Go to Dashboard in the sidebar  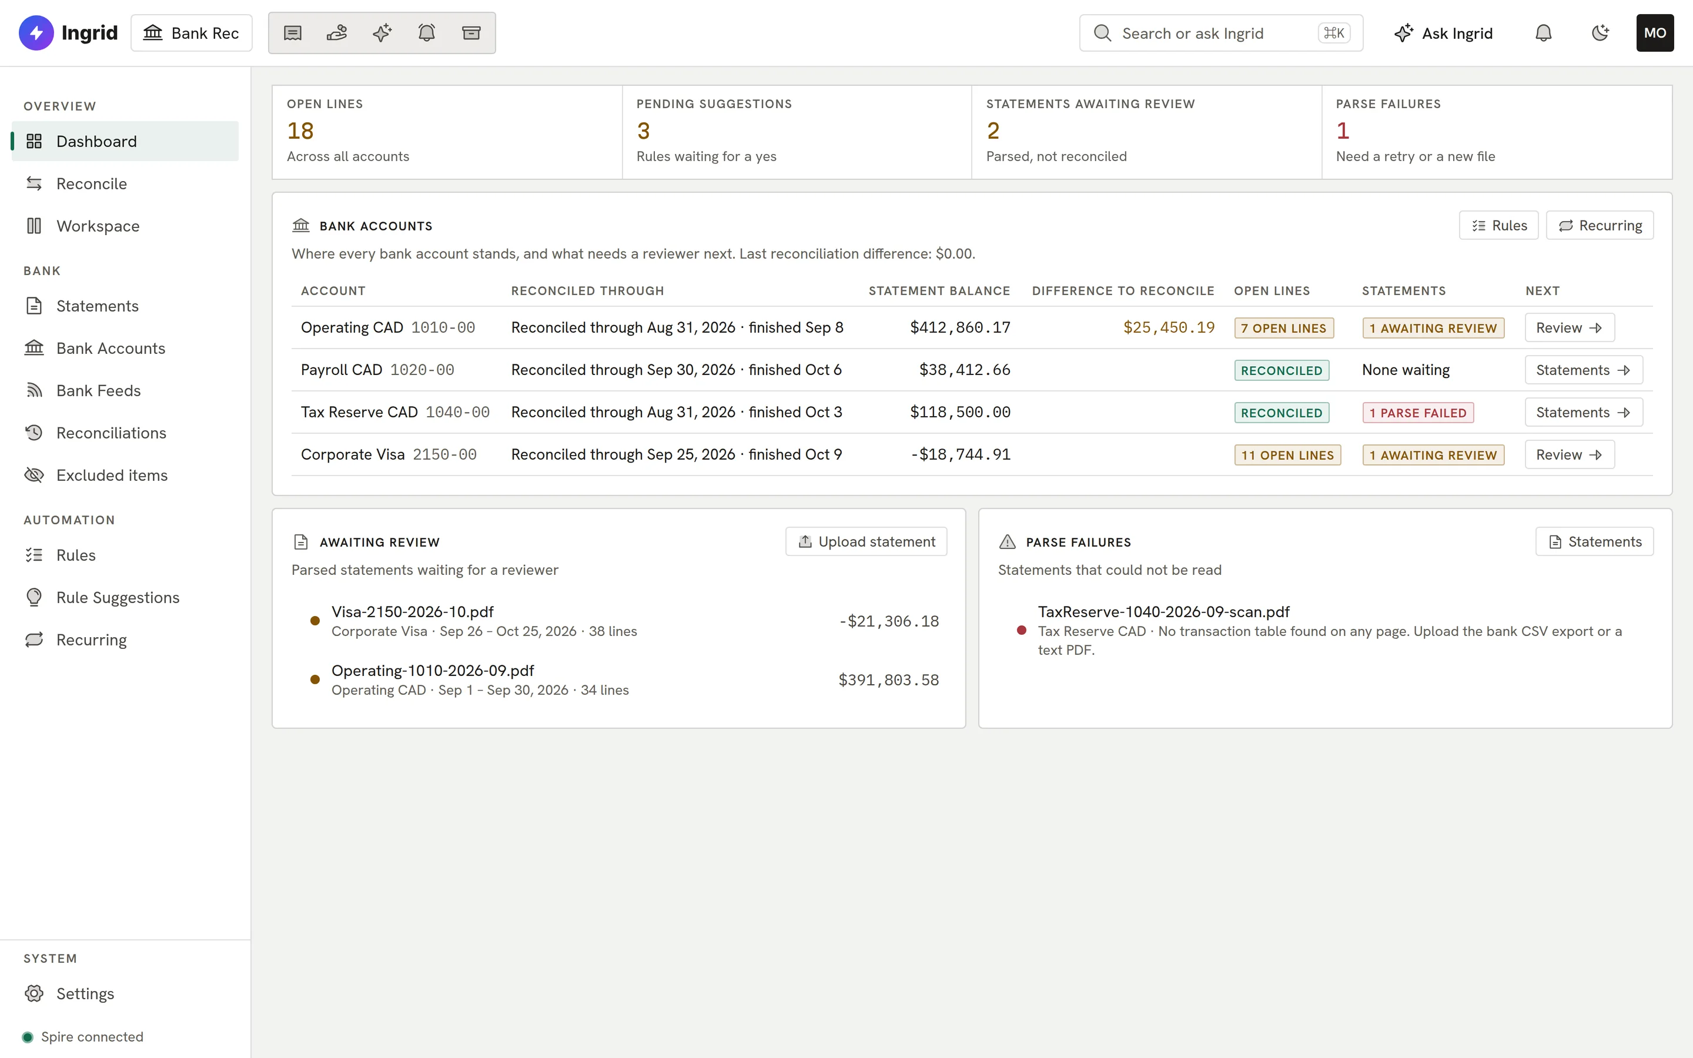click(x=125, y=141)
